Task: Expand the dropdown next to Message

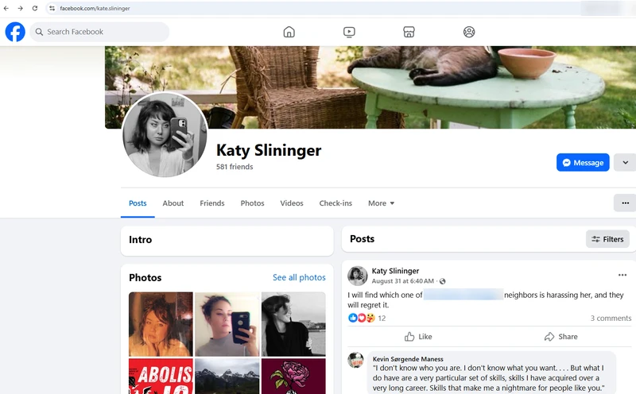Action: pyautogui.click(x=625, y=162)
